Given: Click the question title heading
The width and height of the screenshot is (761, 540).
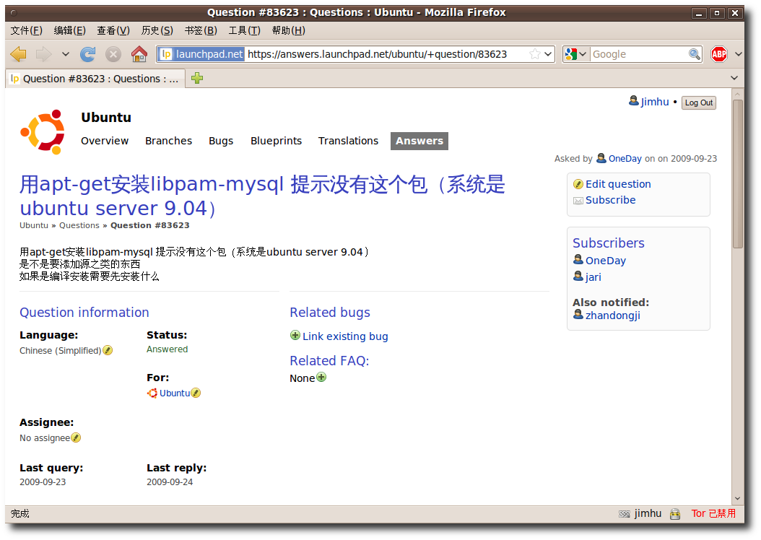Looking at the screenshot, I should tap(262, 196).
